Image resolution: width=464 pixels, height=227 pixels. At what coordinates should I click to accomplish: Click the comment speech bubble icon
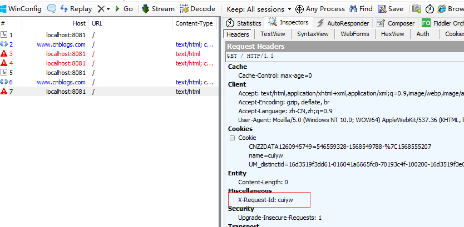click(52, 9)
